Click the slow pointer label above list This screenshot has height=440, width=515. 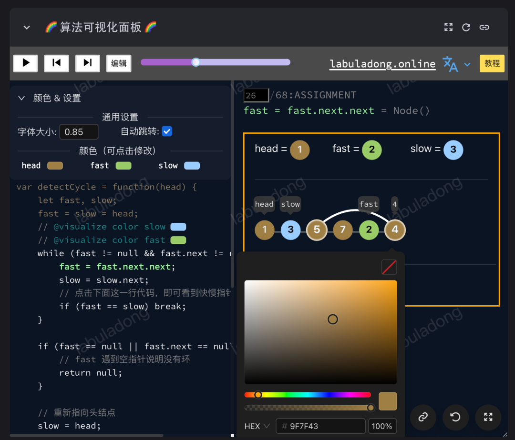(x=290, y=204)
